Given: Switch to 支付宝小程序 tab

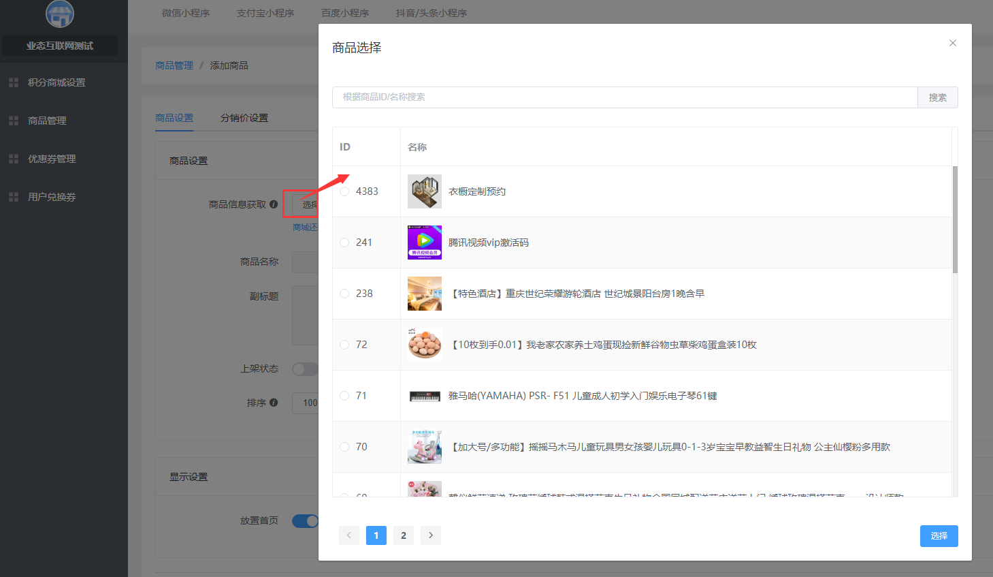Looking at the screenshot, I should point(265,13).
